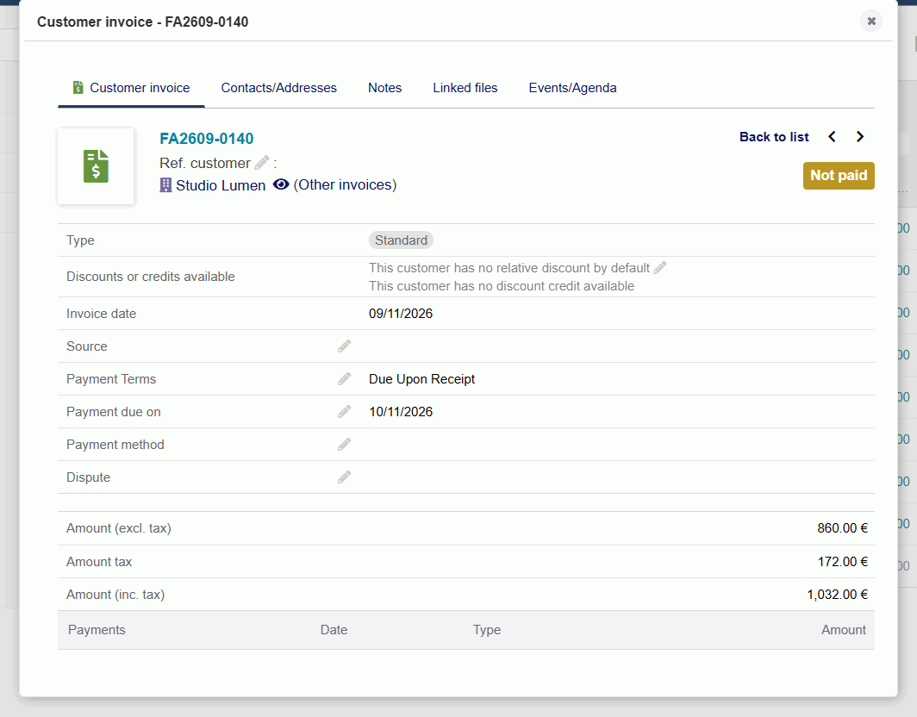917x717 pixels.
Task: Select the 172.00 € tax amount
Action: click(x=842, y=561)
